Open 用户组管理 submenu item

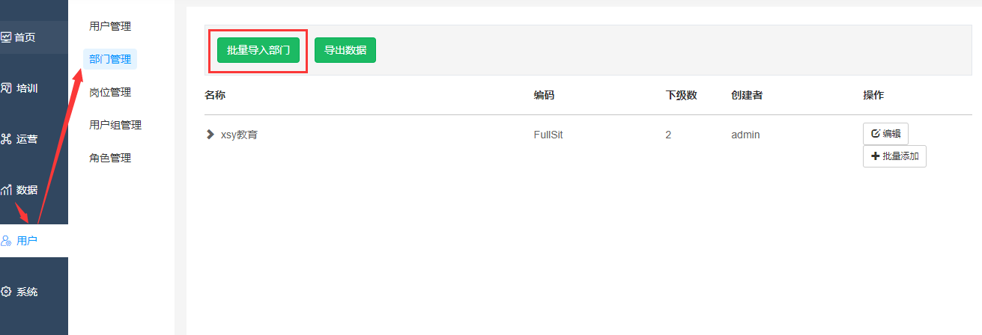115,125
